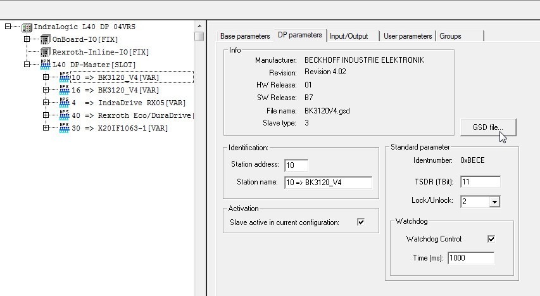Click the IndraDrive RX05 slave icon
This screenshot has width=540, height=296.
[64, 102]
